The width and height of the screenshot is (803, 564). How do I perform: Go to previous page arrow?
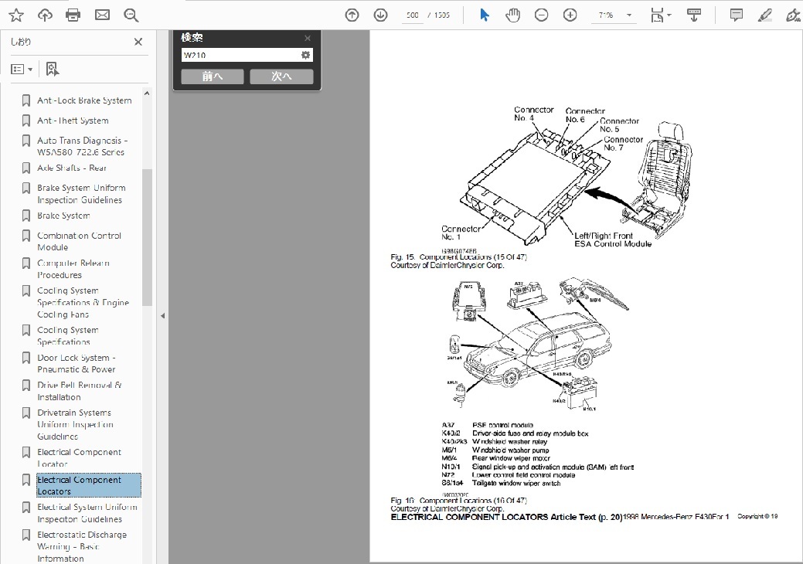352,15
